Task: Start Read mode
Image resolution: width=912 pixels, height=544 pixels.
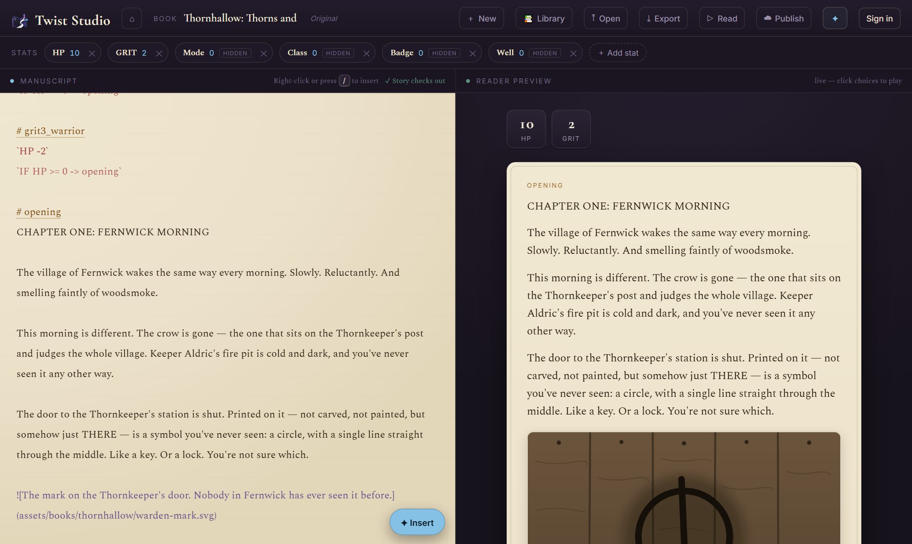Action: tap(722, 19)
